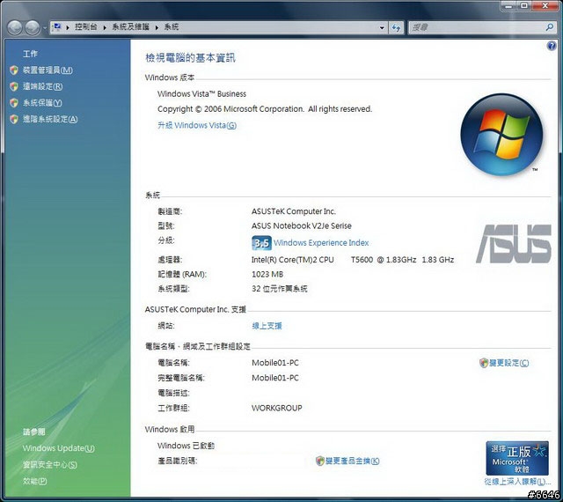Click the 3.5 experience score badge

click(261, 243)
